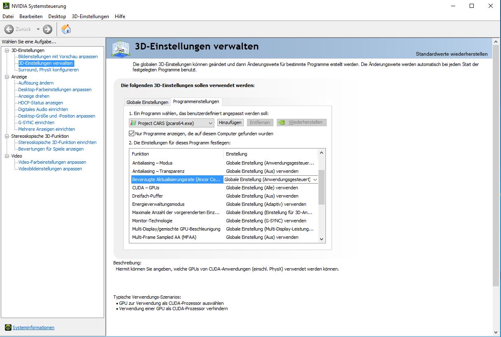The height and width of the screenshot is (337, 501).
Task: Open G-SYNC einrichten
Action: point(36,123)
